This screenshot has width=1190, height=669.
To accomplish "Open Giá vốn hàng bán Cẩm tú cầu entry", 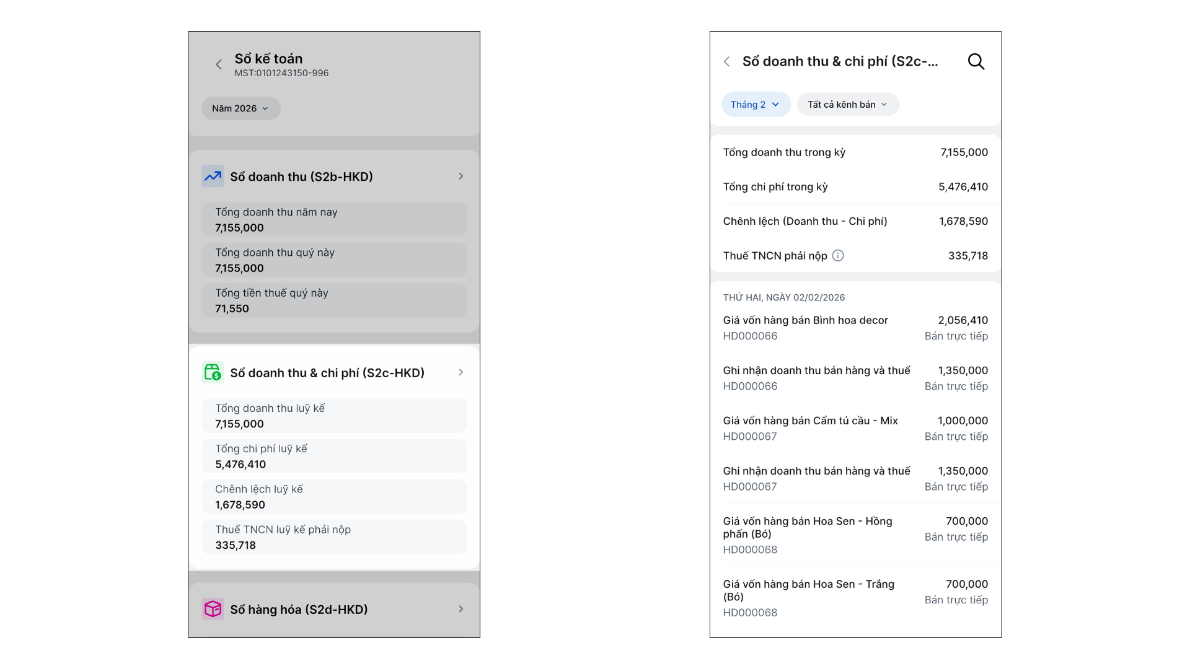I will point(855,428).
